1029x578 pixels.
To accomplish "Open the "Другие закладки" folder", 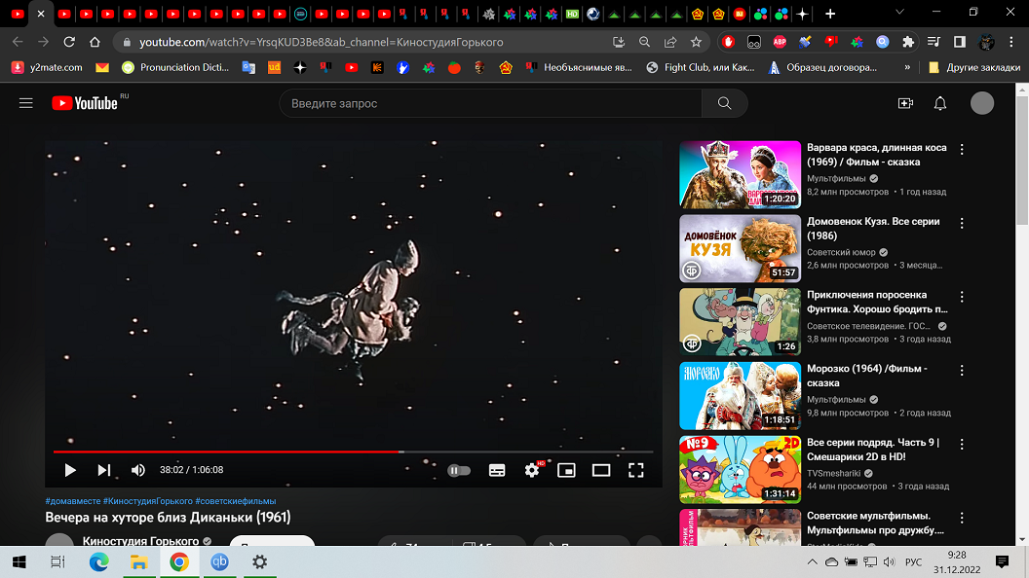I will [x=974, y=67].
